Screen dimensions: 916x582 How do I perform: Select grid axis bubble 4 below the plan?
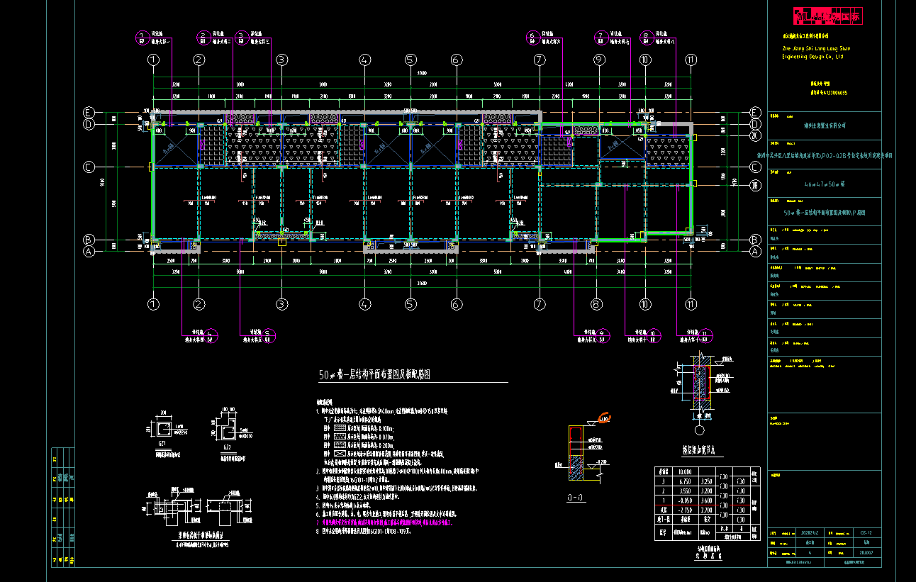(x=365, y=305)
